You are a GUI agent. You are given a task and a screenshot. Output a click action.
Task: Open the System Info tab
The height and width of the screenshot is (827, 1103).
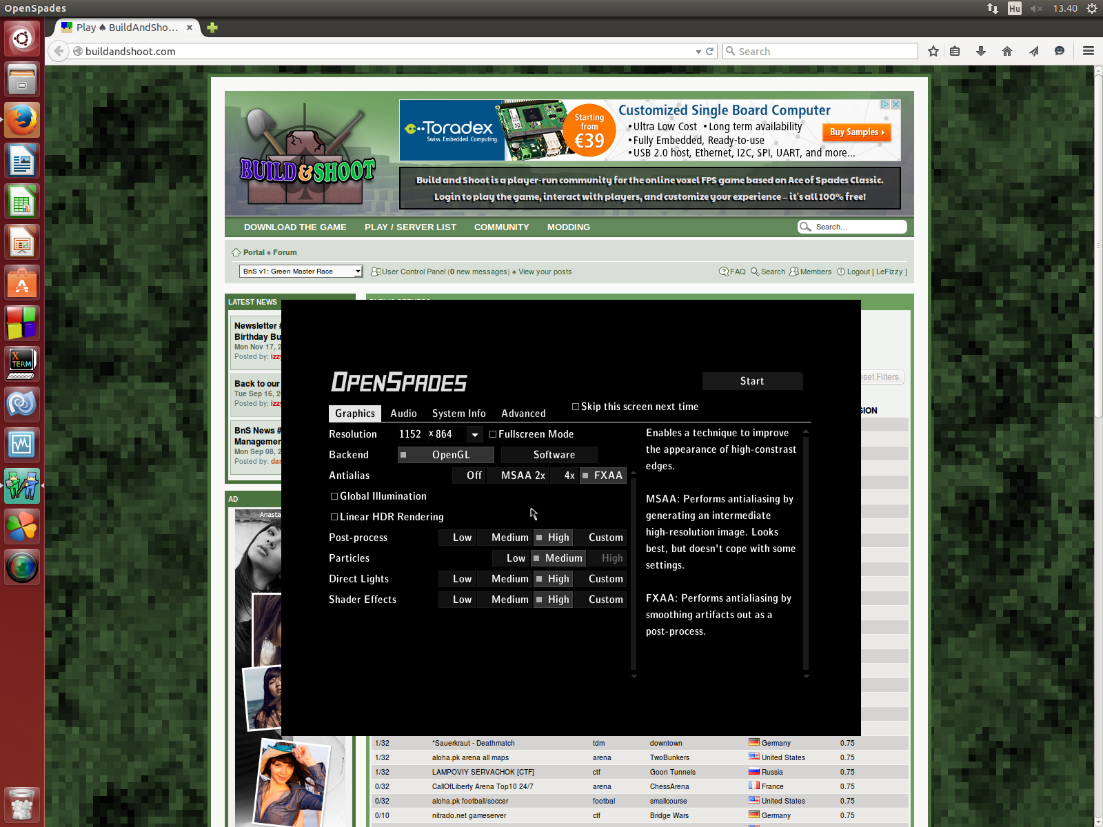(x=458, y=413)
